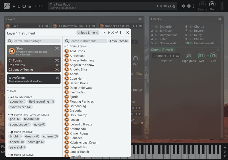Enable the Distortion effect toggle

(x=157, y=27)
